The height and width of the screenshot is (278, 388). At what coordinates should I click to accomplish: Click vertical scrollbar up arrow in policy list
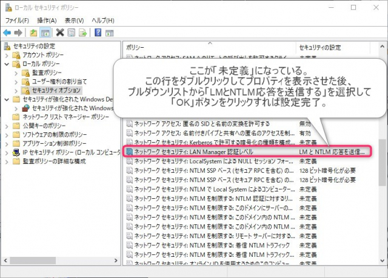[382, 46]
